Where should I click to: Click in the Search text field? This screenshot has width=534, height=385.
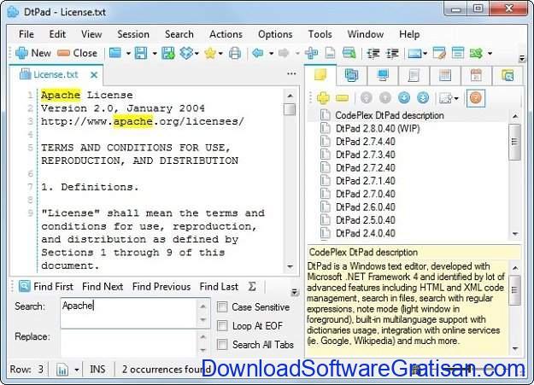pos(129,313)
